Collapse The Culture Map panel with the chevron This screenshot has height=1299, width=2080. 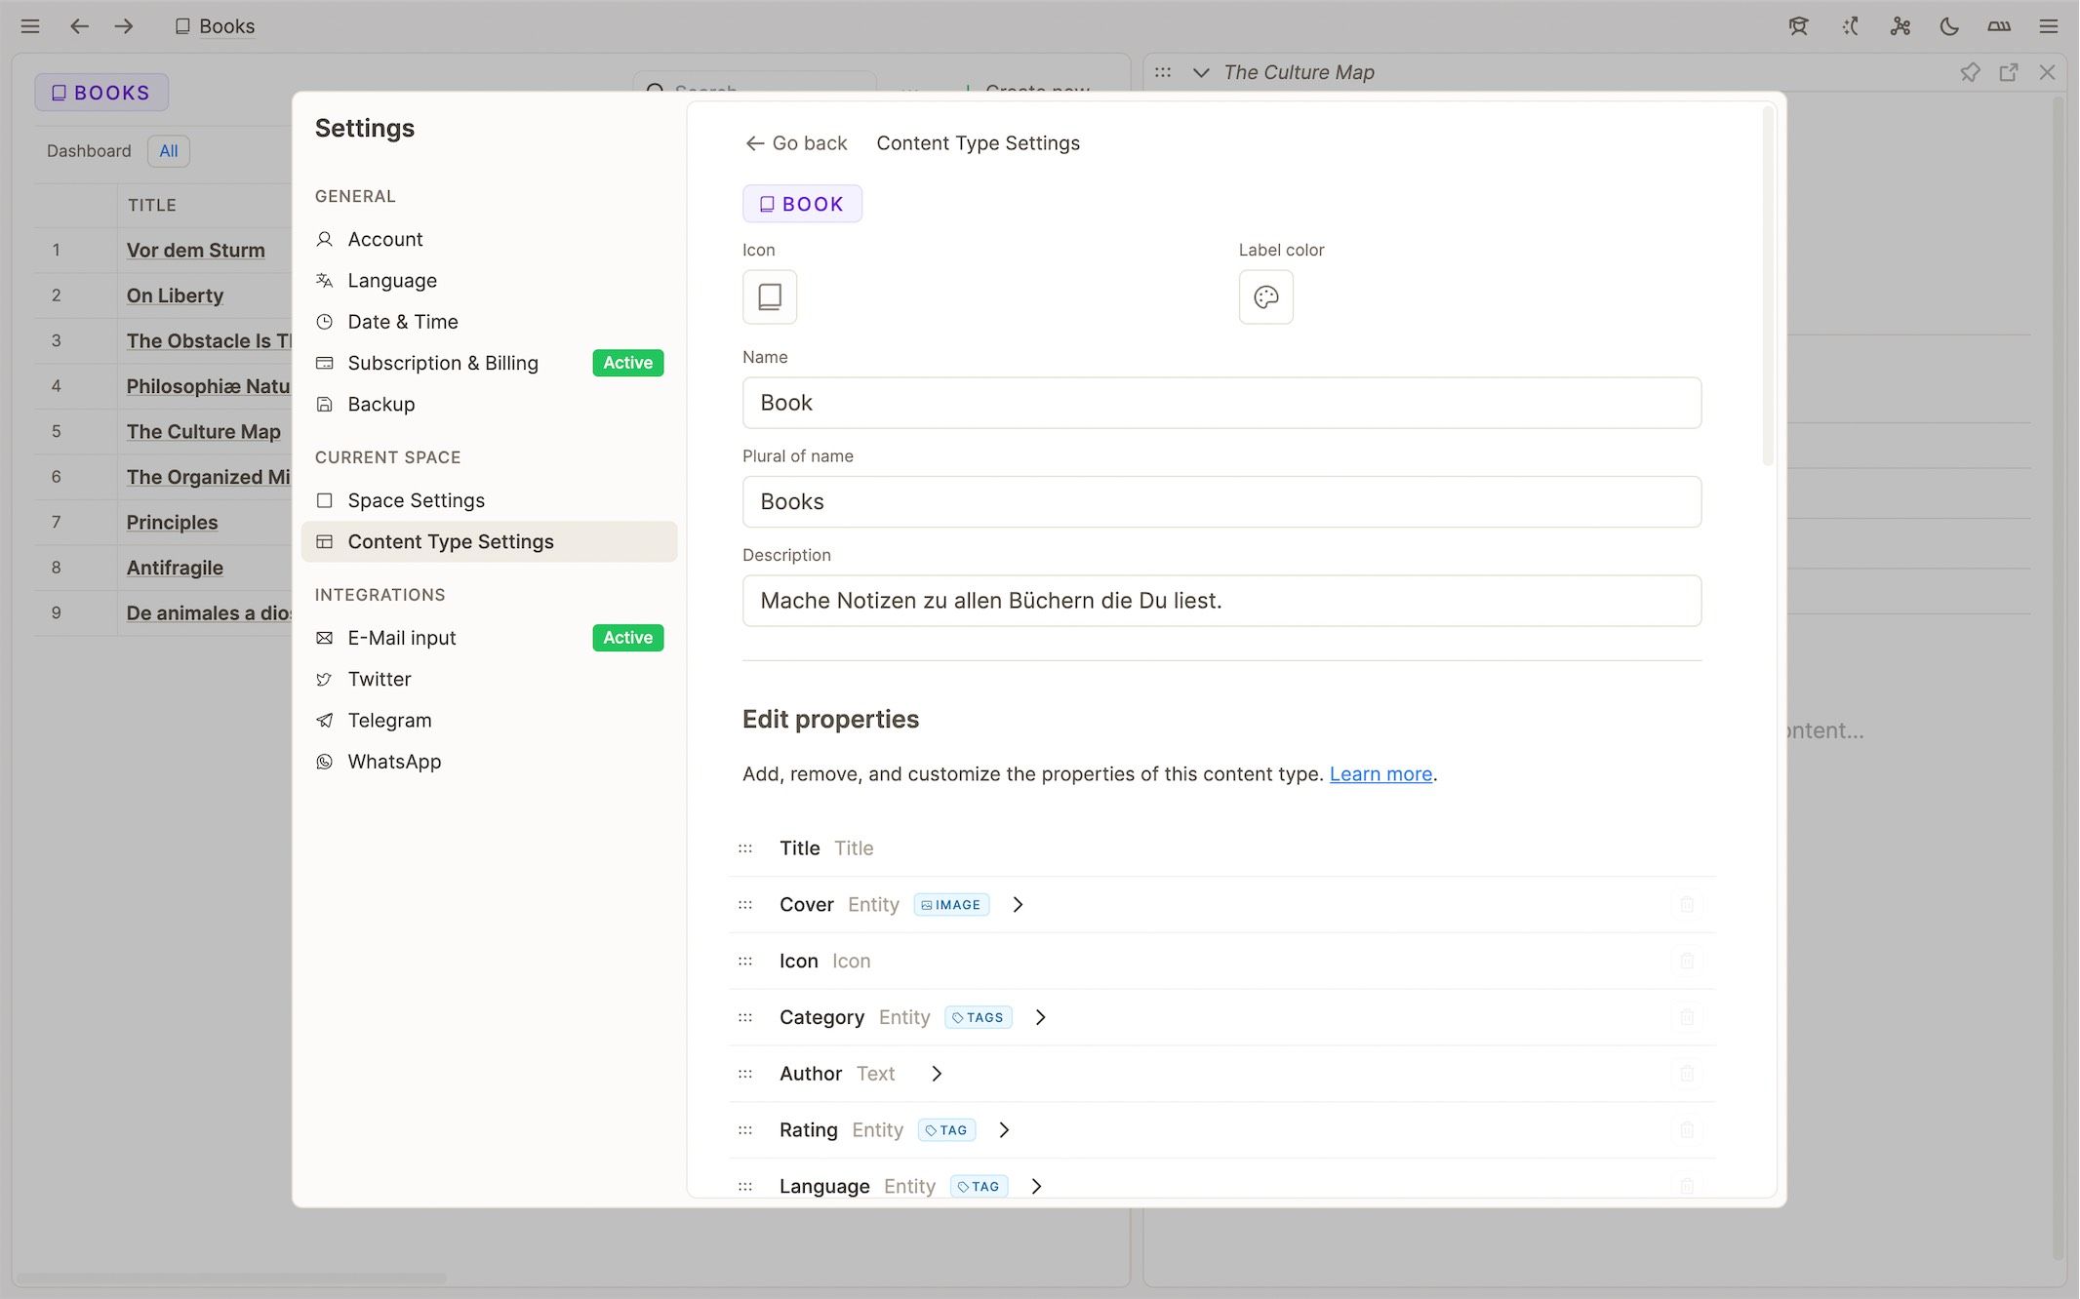click(1200, 72)
